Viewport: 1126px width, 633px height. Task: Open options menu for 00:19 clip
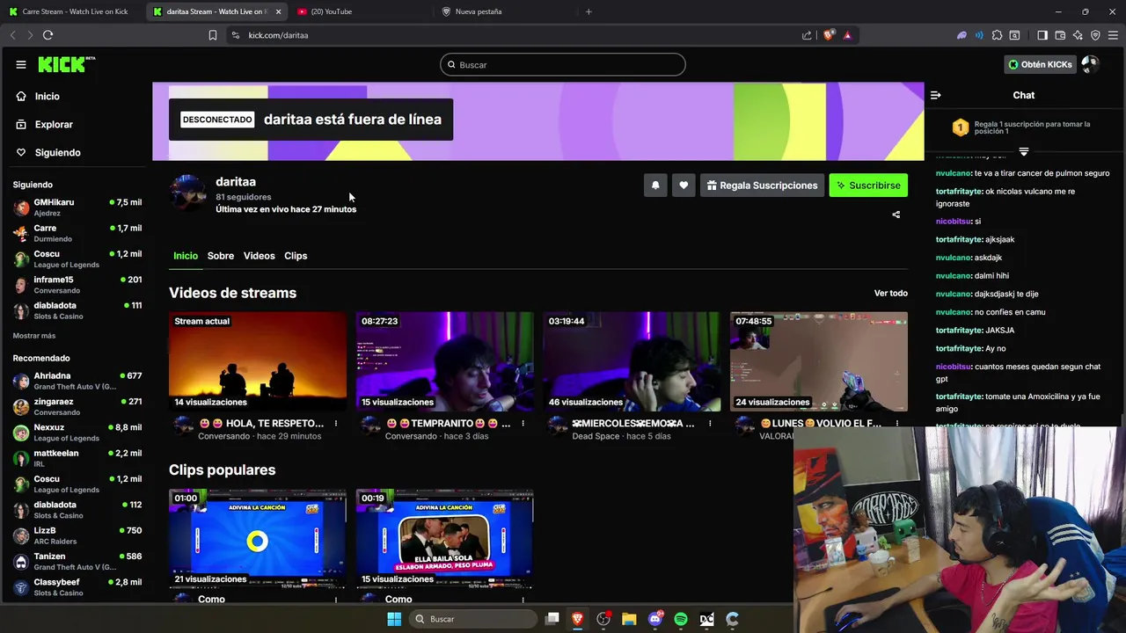523,600
